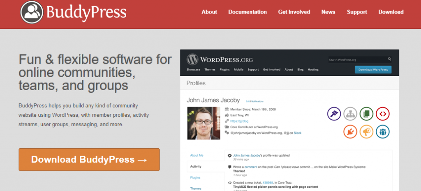Click the 'Member Since: March 18th, 2008' text
Viewport: 421px width, 191px height.
[253, 109]
